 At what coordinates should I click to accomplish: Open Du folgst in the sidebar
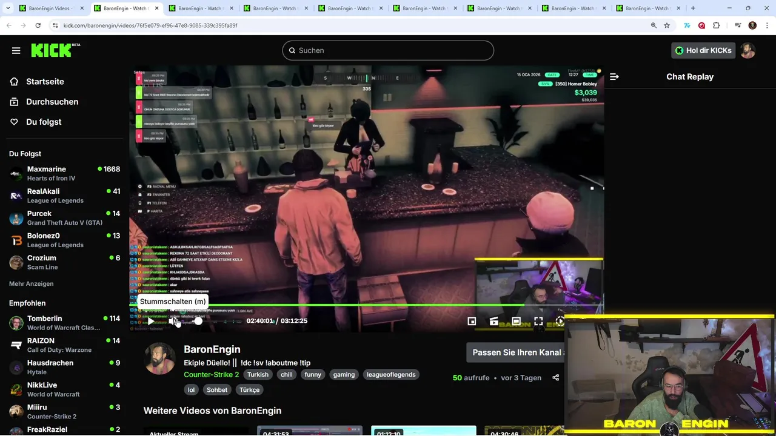[x=44, y=122]
